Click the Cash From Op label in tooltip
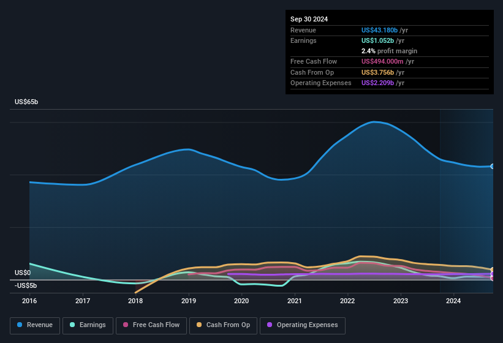Screen dimensions: 503x343 [312, 72]
